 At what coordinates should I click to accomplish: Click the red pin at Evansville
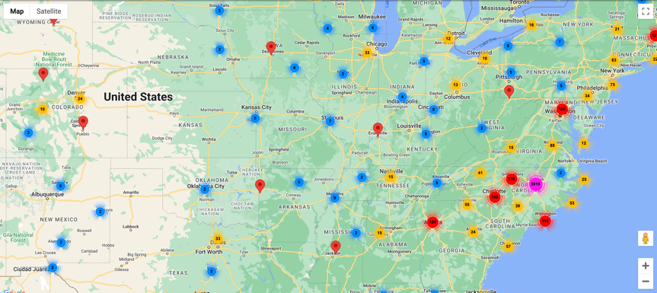(378, 129)
